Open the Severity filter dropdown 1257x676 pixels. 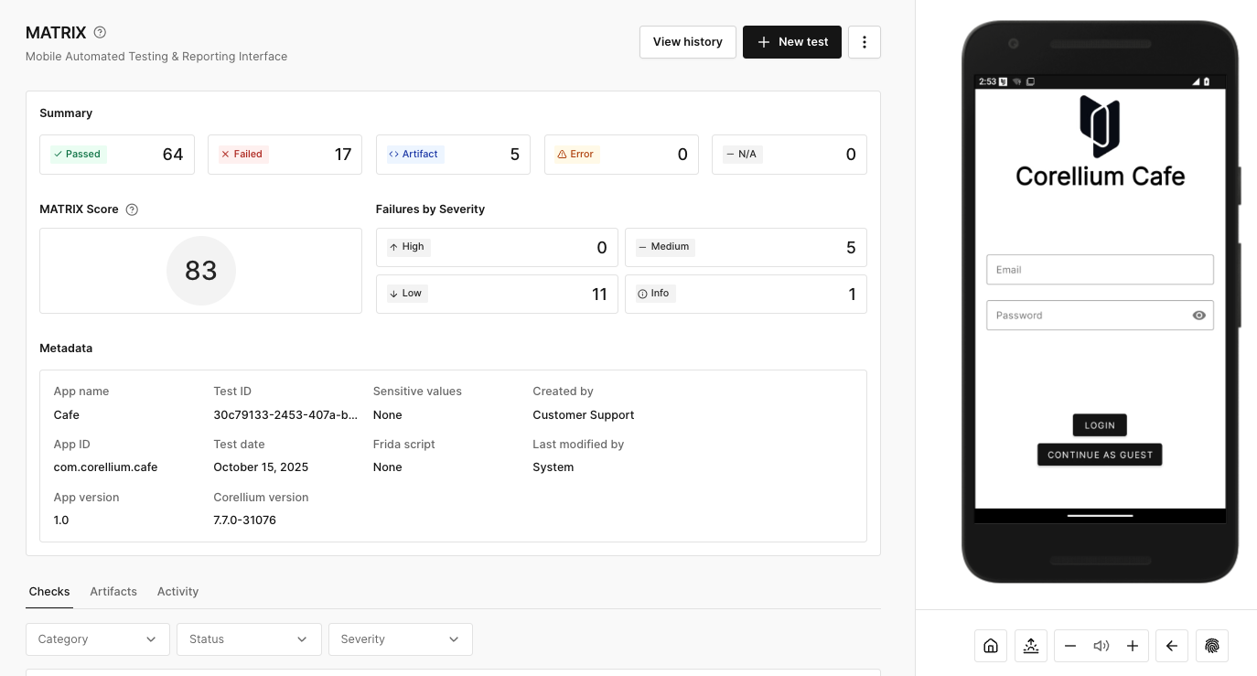400,639
